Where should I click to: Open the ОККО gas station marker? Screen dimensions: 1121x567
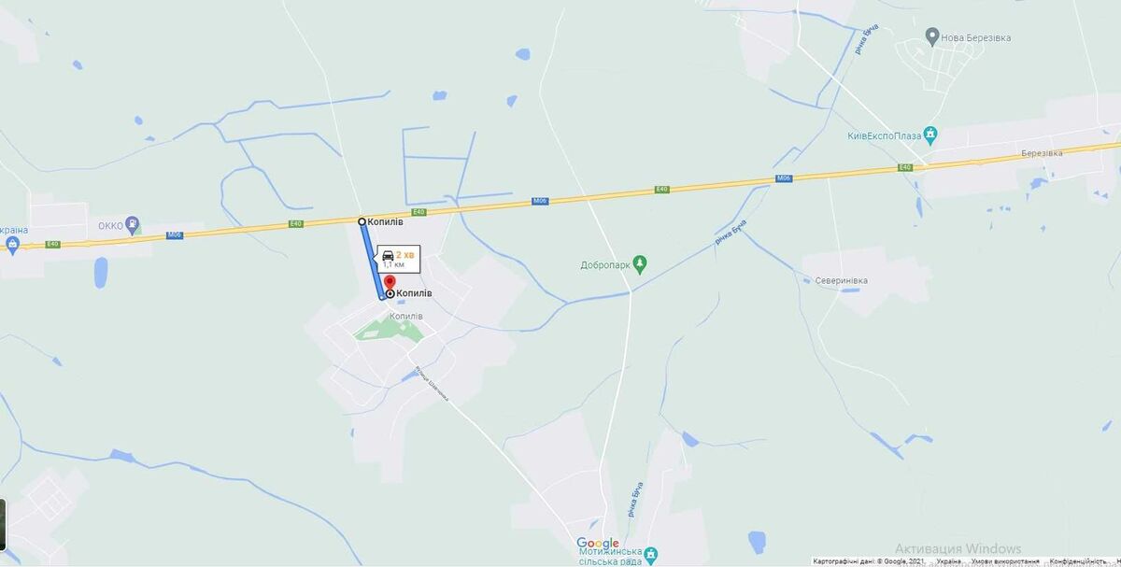(134, 224)
